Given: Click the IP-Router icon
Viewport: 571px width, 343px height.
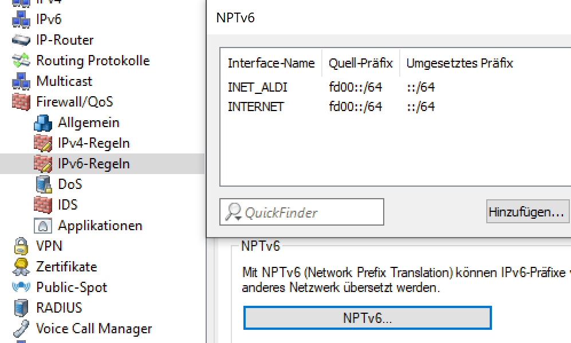Looking at the screenshot, I should [x=21, y=39].
